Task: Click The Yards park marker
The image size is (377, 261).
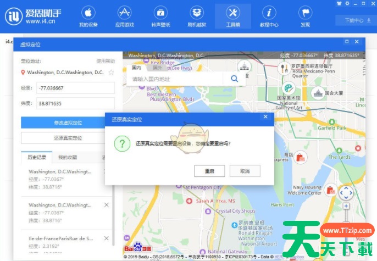Action: (339, 151)
